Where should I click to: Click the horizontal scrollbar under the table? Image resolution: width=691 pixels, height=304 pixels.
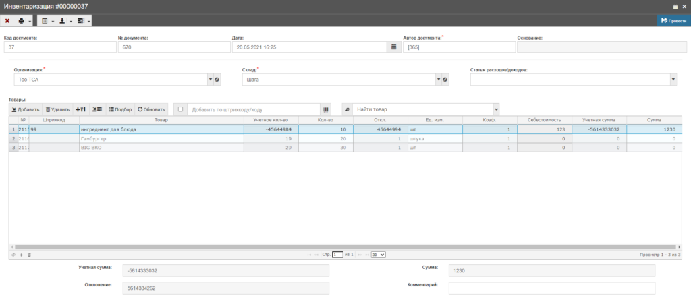point(344,247)
